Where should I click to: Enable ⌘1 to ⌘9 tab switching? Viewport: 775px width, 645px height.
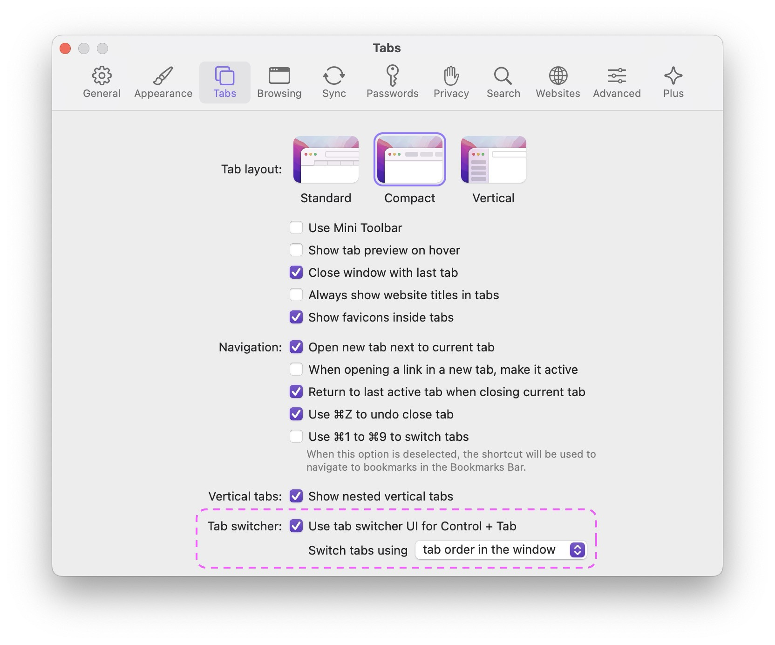[x=296, y=437]
